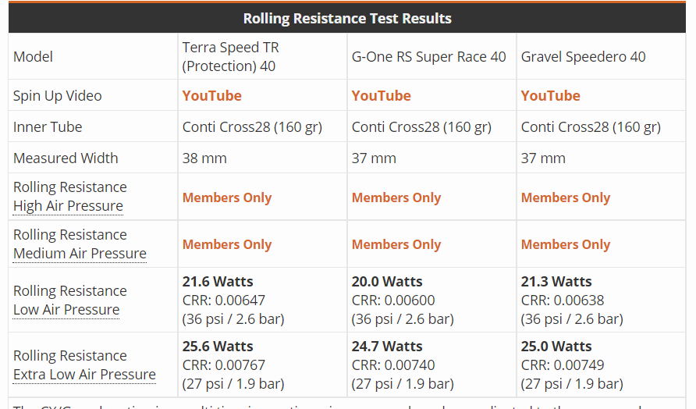
Task: Click the underlined Low Air Pressure label
Action: [66, 310]
